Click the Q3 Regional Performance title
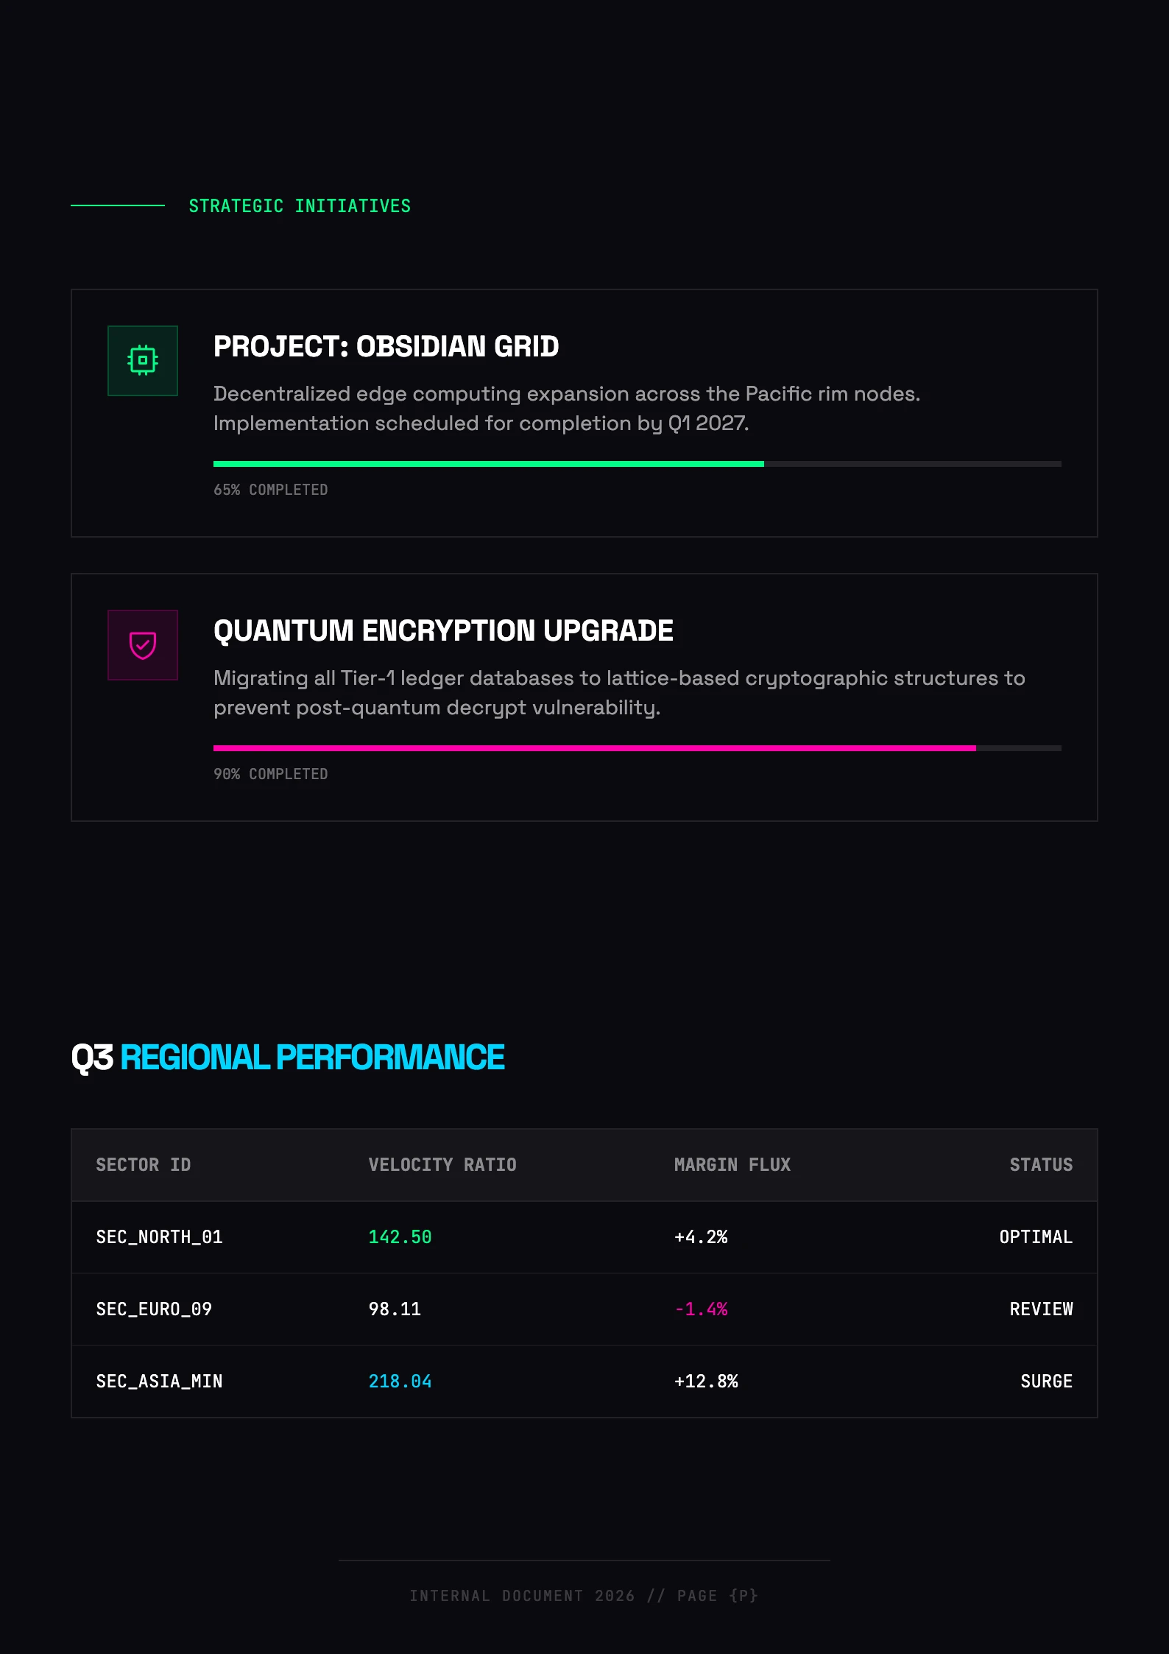The height and width of the screenshot is (1654, 1169). pos(288,1057)
